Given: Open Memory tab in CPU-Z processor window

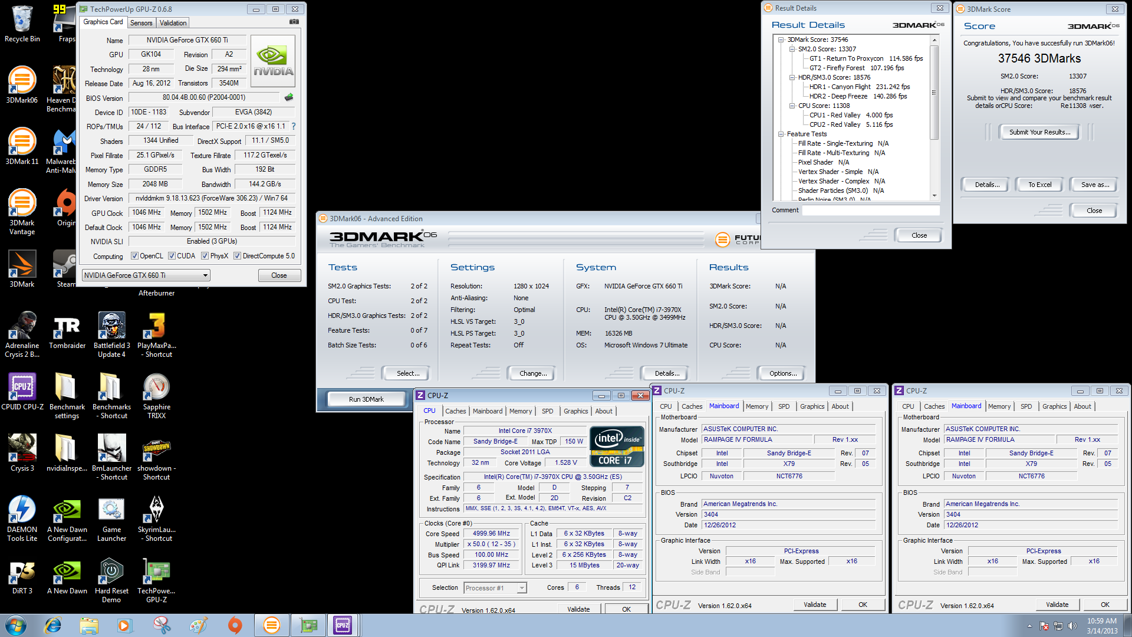Looking at the screenshot, I should pos(521,411).
